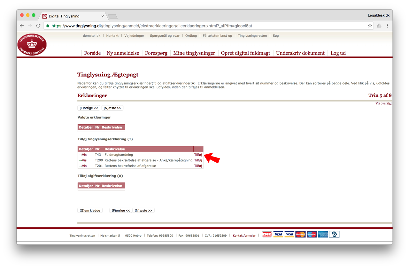
Task: Click the MasterCard logo in footer
Action: tap(300, 234)
